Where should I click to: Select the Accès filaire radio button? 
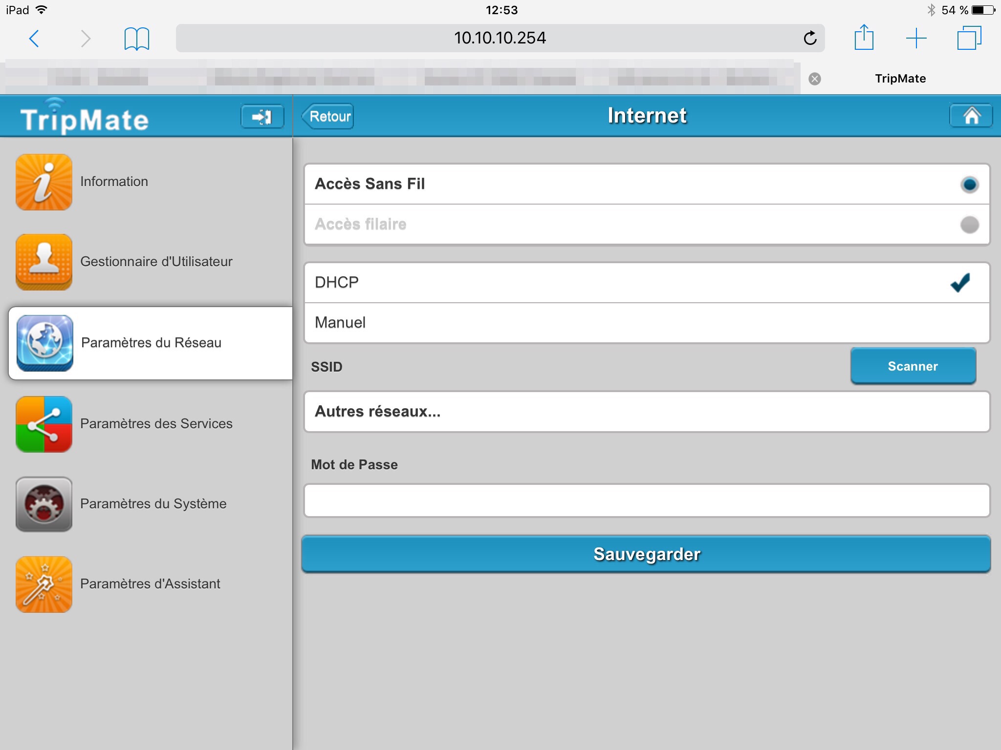(x=969, y=225)
